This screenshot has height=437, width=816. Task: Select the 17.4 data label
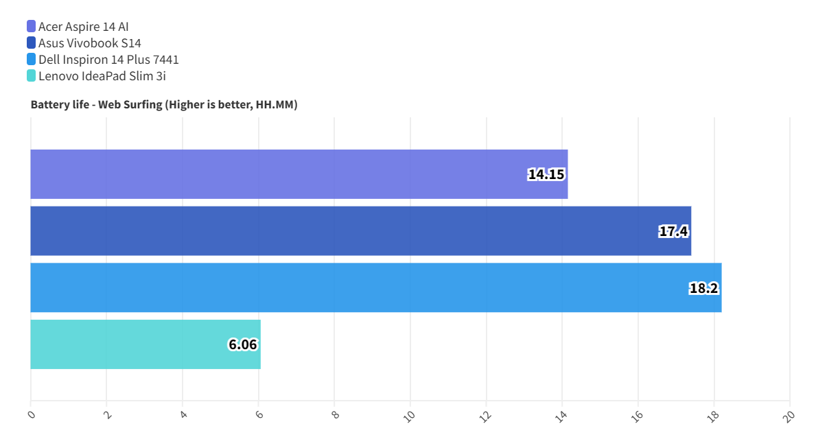(673, 231)
